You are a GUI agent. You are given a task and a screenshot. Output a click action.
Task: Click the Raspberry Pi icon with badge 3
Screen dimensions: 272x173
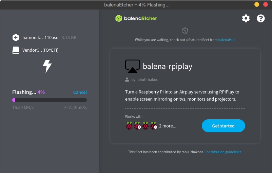pos(154,126)
